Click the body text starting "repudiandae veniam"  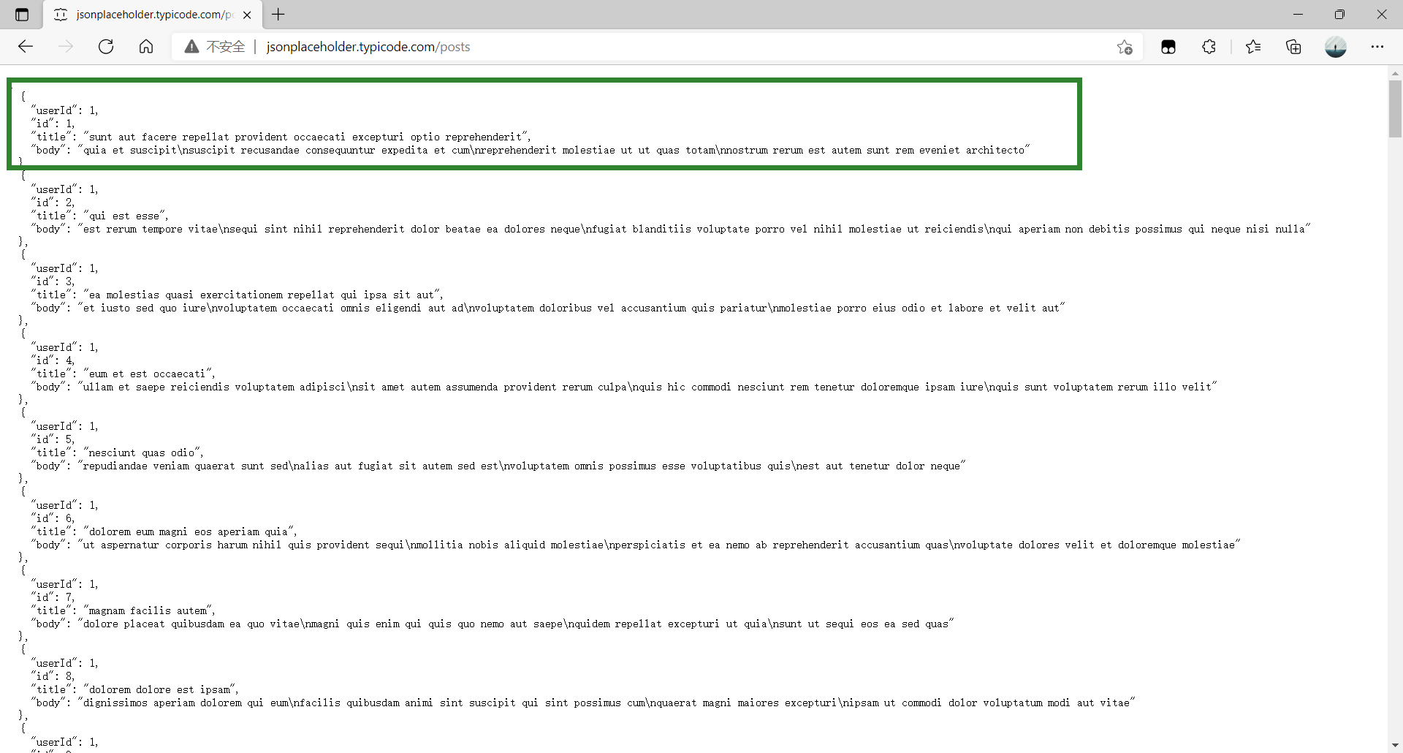coord(522,466)
